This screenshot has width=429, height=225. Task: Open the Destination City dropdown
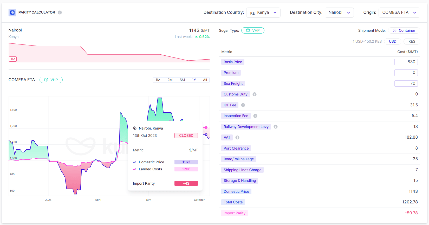click(x=339, y=12)
